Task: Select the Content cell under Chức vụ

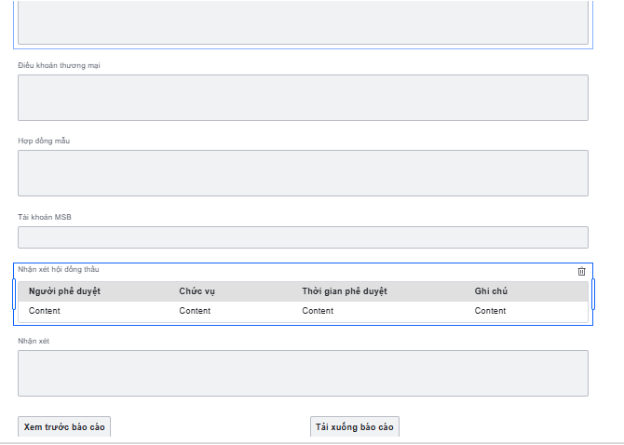Action: (x=195, y=311)
